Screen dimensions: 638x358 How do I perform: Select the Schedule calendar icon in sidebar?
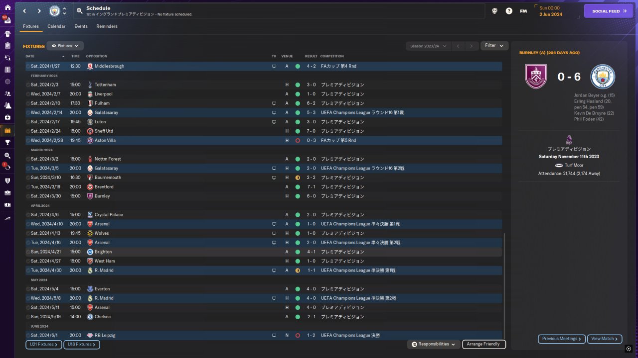[x=7, y=131]
